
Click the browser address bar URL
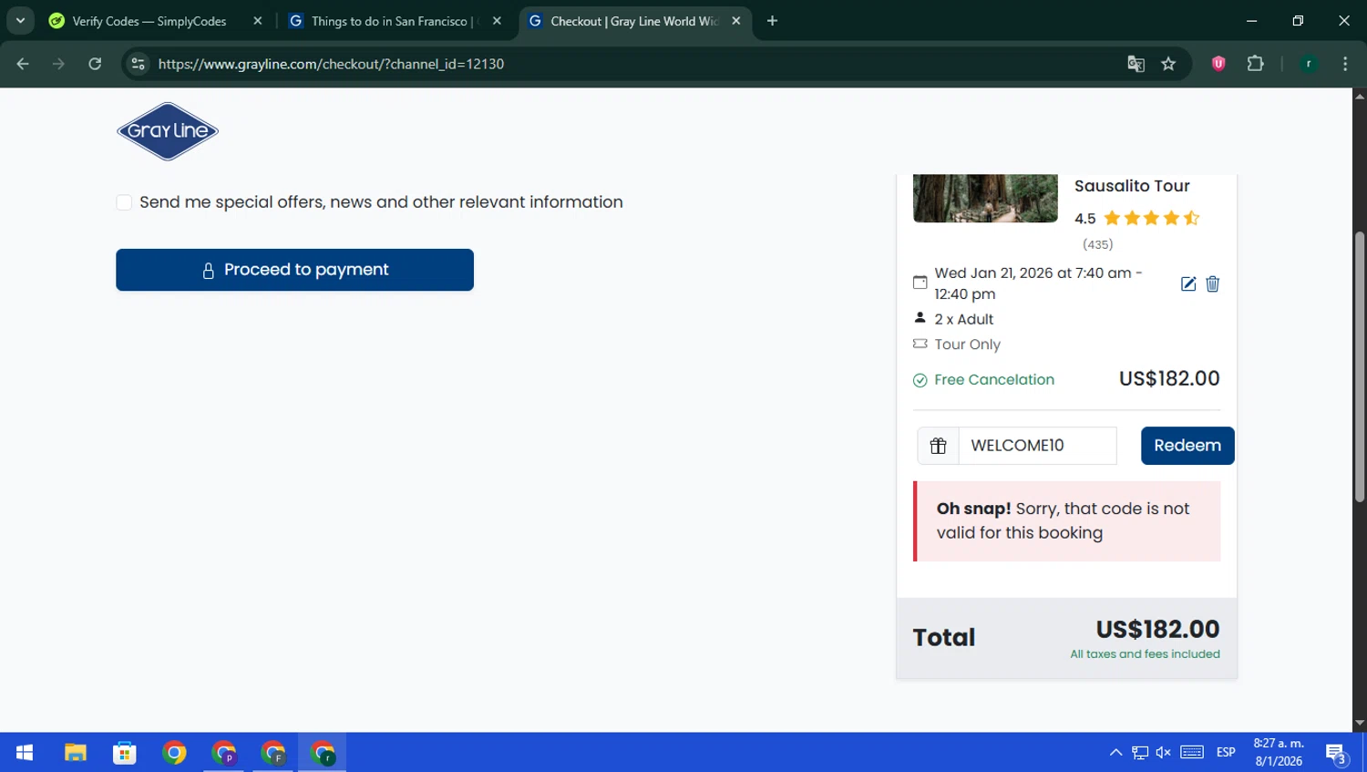331,64
